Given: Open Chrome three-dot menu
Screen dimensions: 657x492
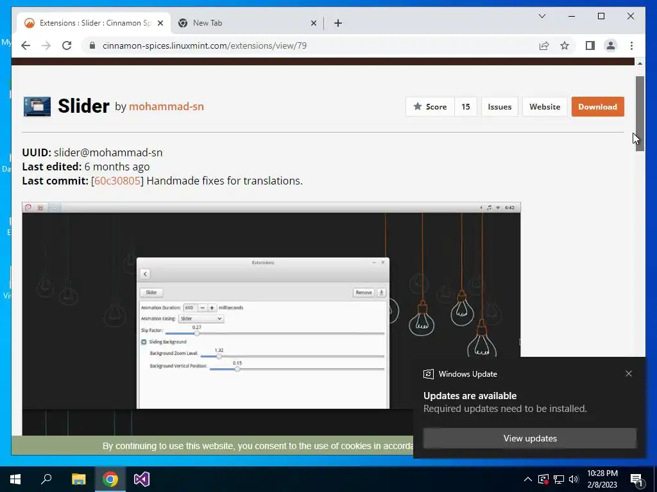Looking at the screenshot, I should [631, 45].
